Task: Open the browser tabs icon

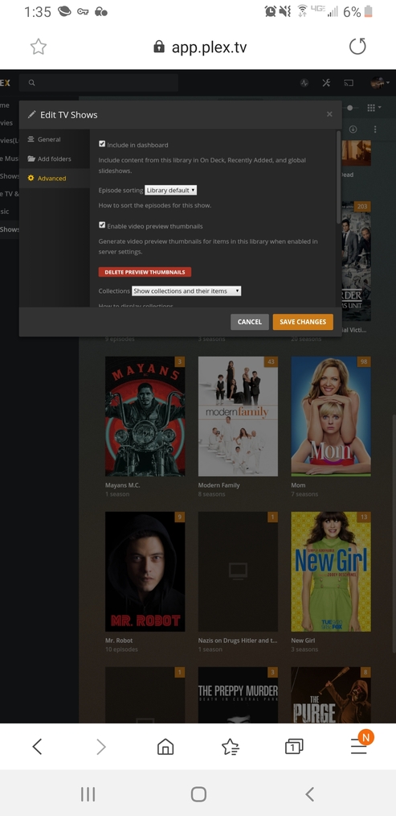Action: (294, 747)
